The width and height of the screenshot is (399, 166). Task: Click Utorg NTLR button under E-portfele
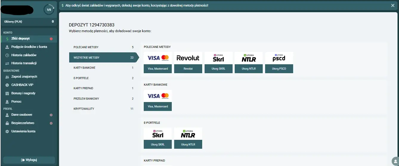pyautogui.click(x=188, y=144)
